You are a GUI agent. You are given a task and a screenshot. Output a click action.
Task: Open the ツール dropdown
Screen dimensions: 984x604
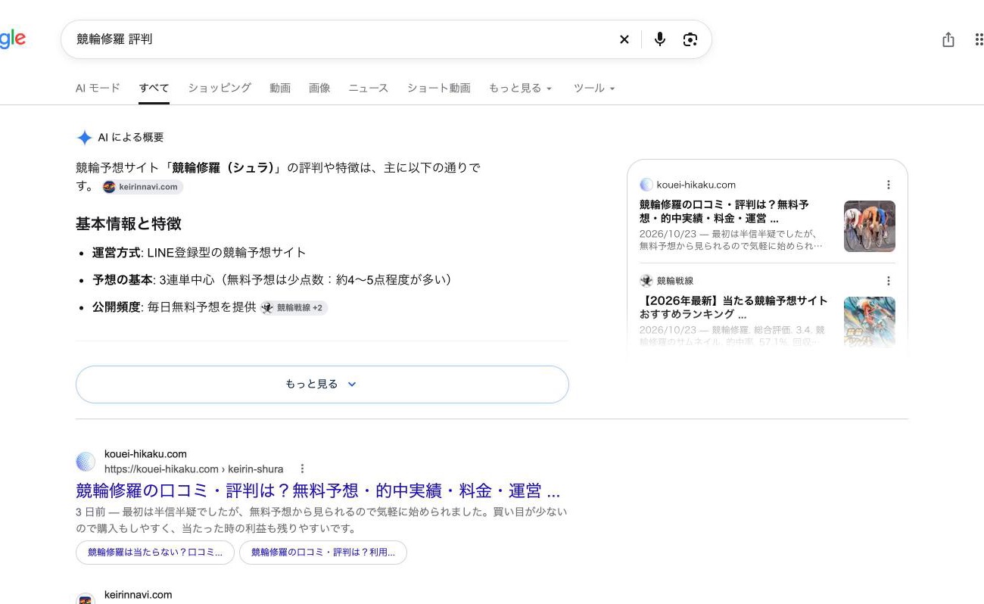tap(594, 88)
